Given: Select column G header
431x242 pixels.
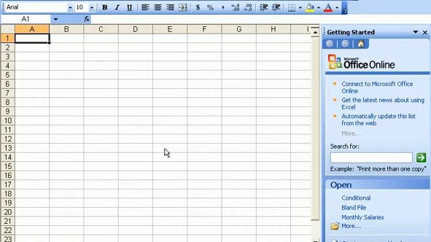Looking at the screenshot, I should tap(239, 29).
